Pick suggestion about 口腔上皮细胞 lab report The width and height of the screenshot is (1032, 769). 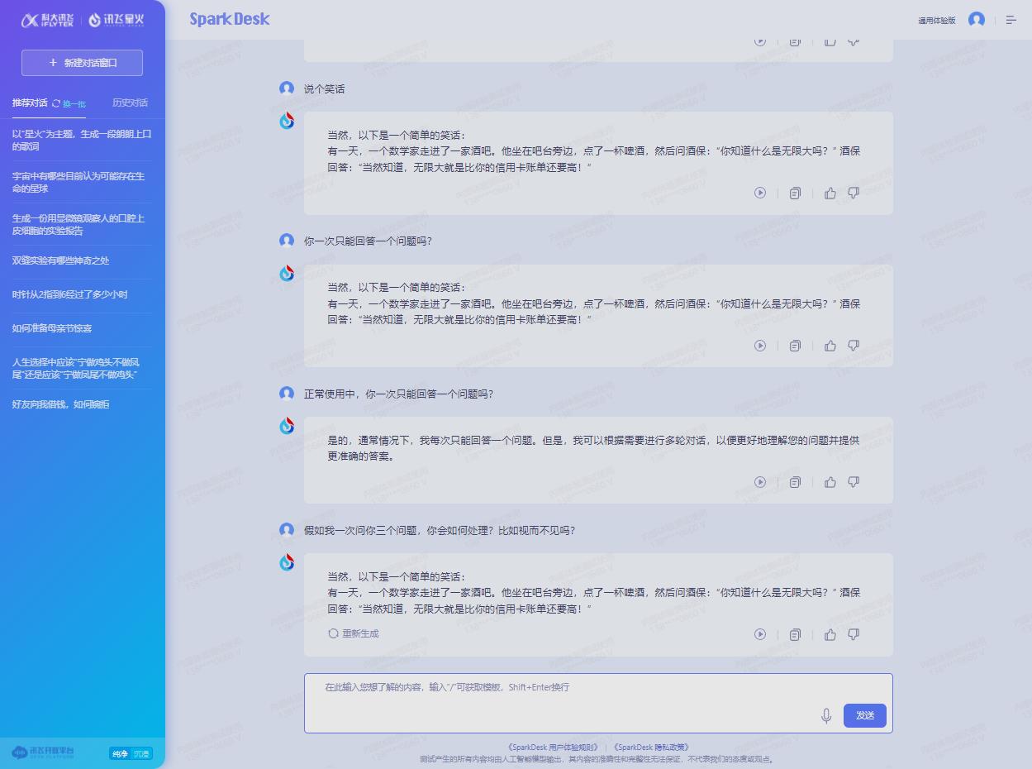(82, 224)
